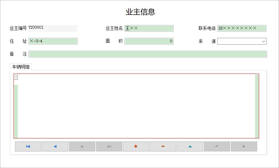The height and width of the screenshot is (168, 279).
Task: Cancel edits with the X button
Action: click(244, 146)
